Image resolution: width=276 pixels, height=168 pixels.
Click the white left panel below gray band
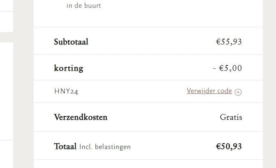[7, 91]
